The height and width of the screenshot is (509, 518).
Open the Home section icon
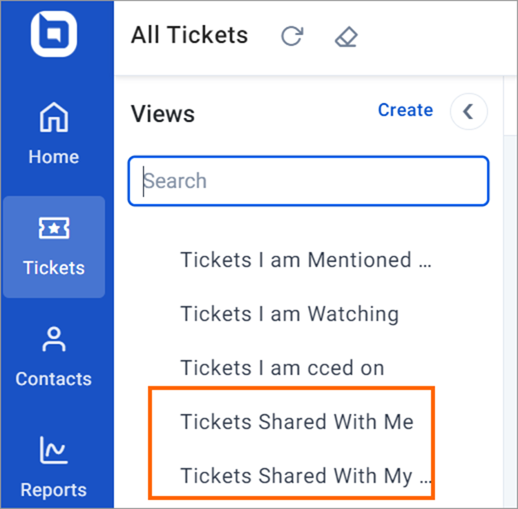[54, 117]
